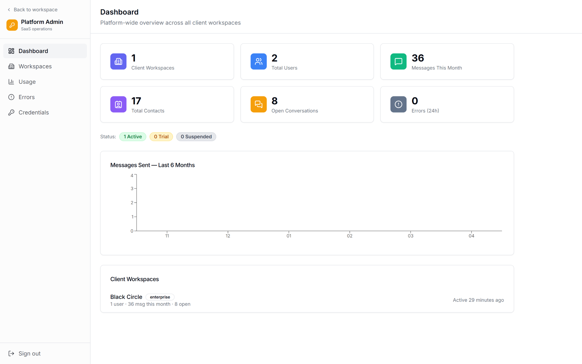Click the Credentials key icon in sidebar
The width and height of the screenshot is (582, 364).
coord(11,113)
